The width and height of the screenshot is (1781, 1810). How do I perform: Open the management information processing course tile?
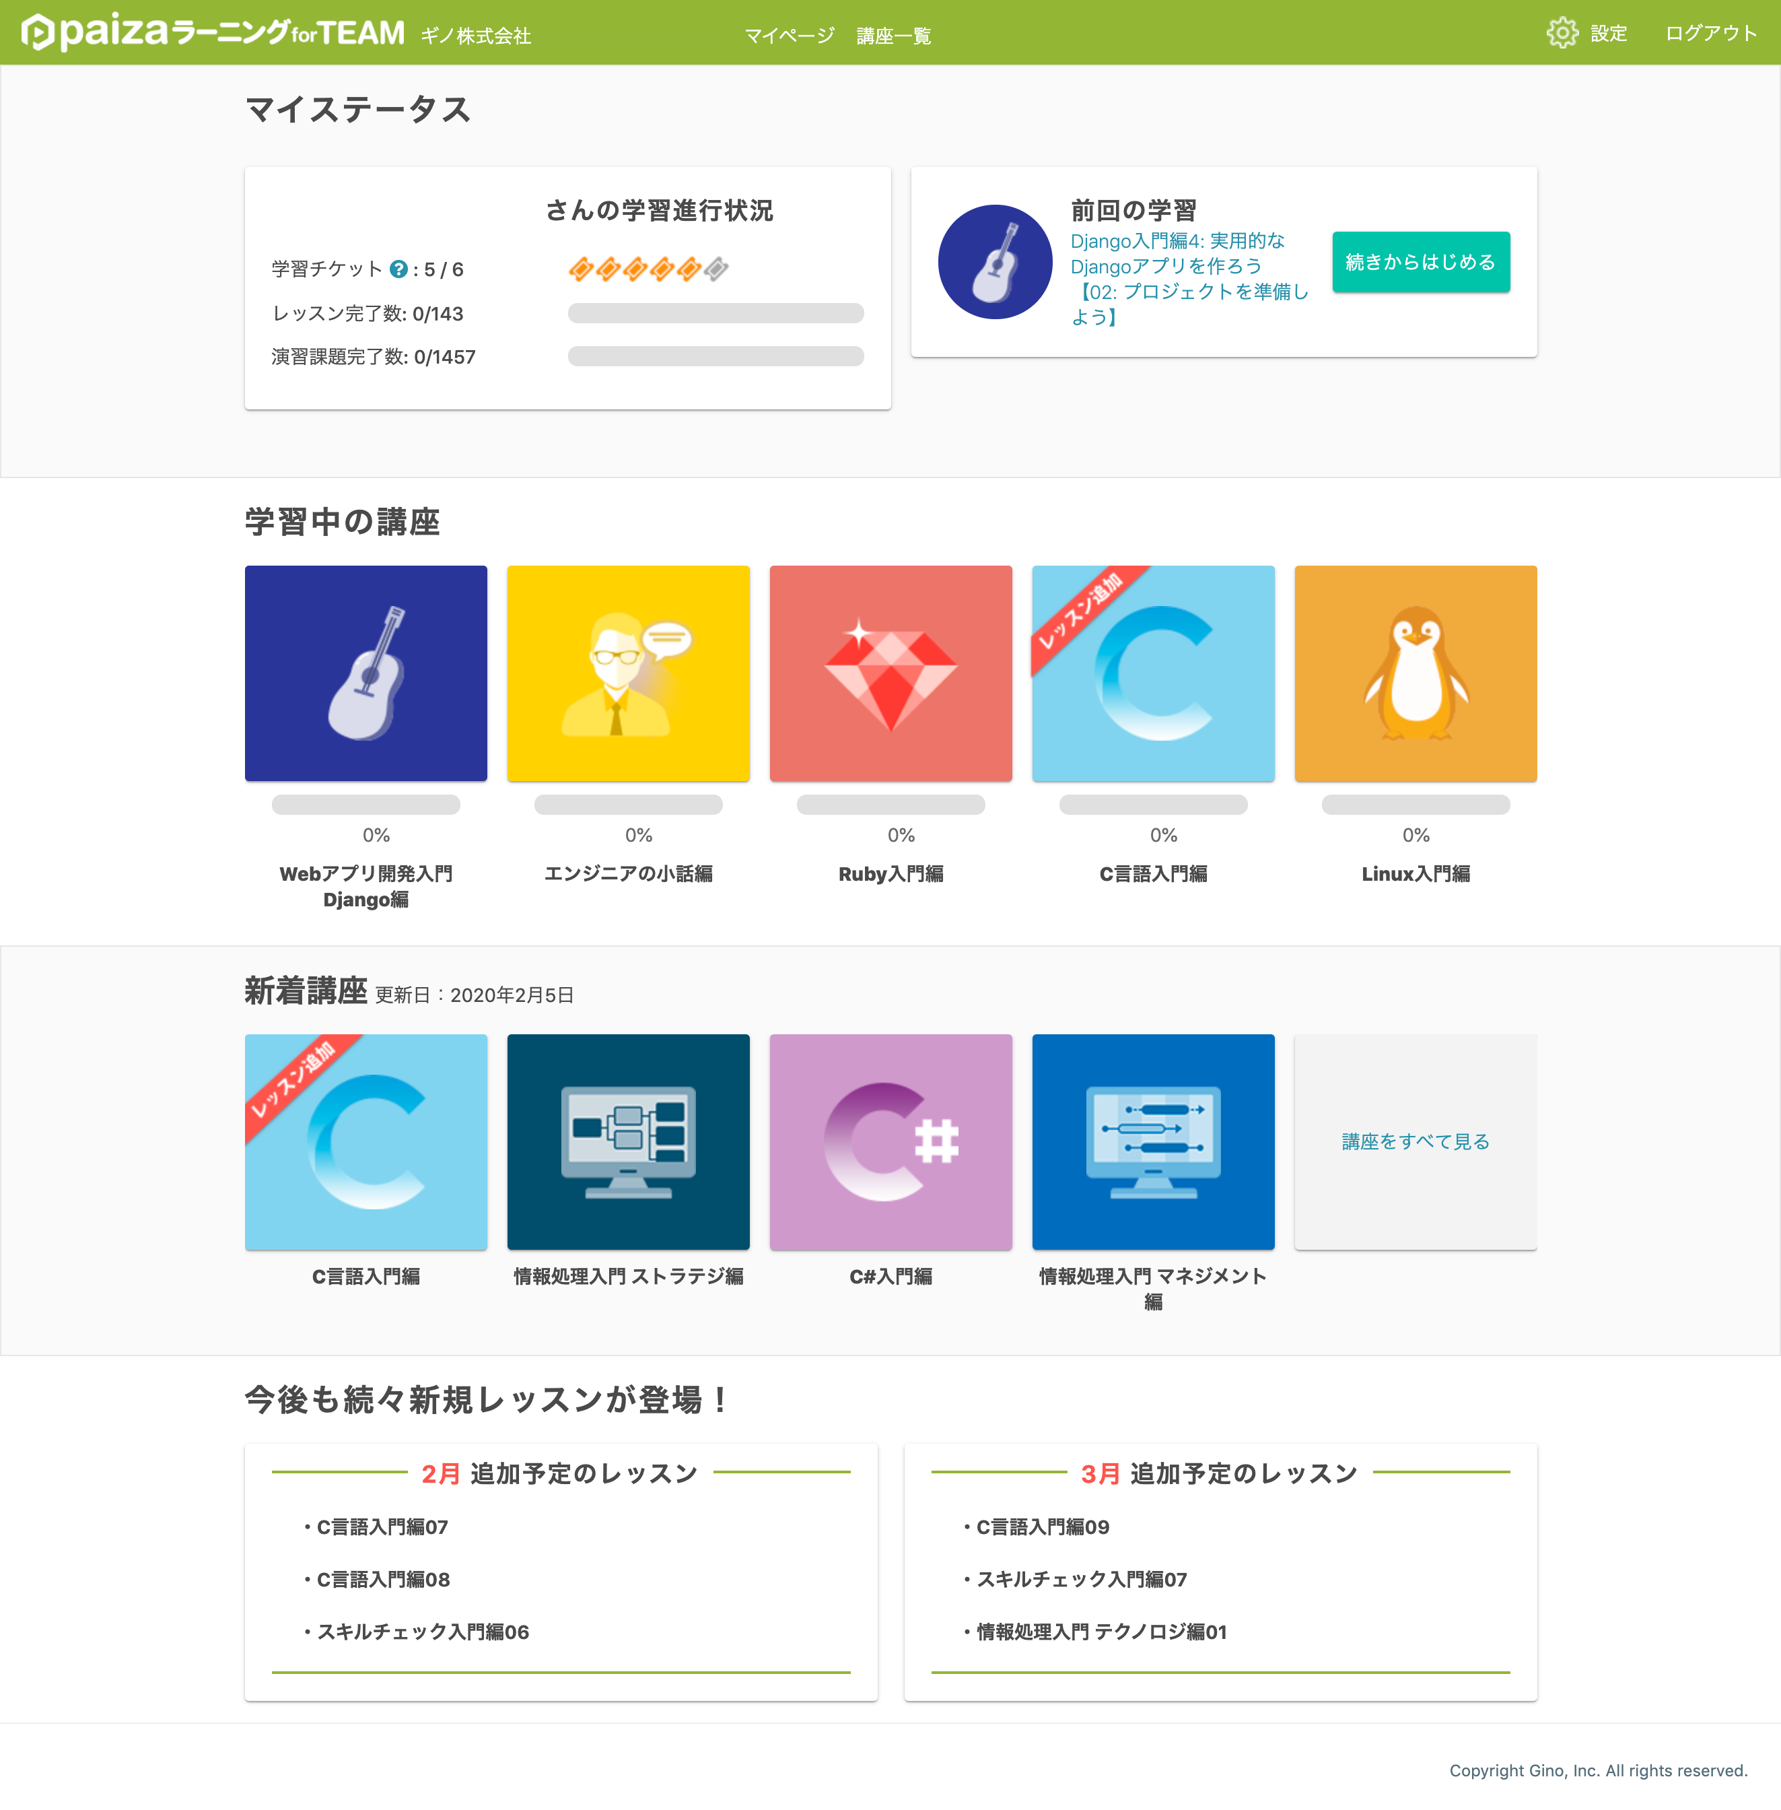pos(1152,1141)
